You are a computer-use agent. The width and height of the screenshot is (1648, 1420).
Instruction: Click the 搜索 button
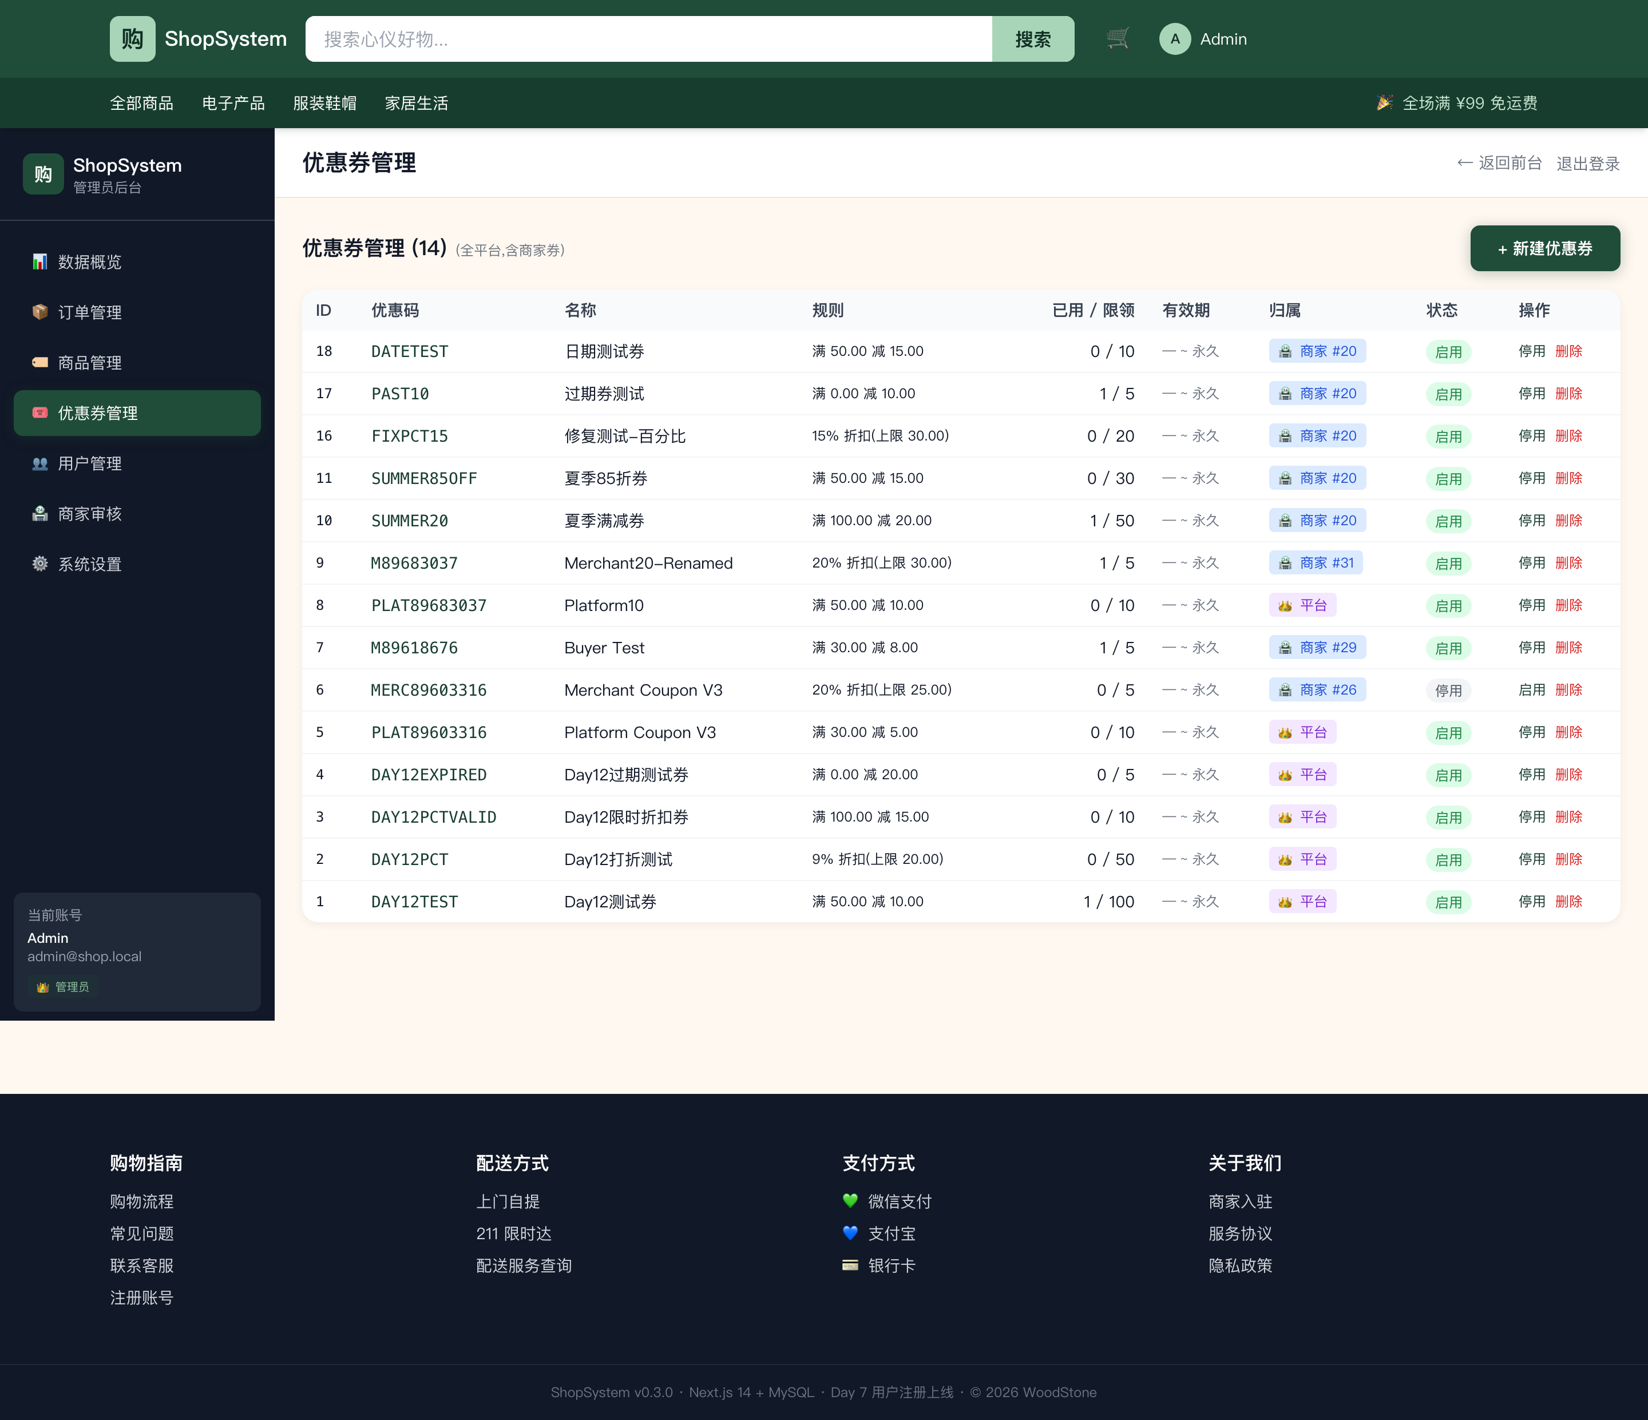(x=1033, y=39)
